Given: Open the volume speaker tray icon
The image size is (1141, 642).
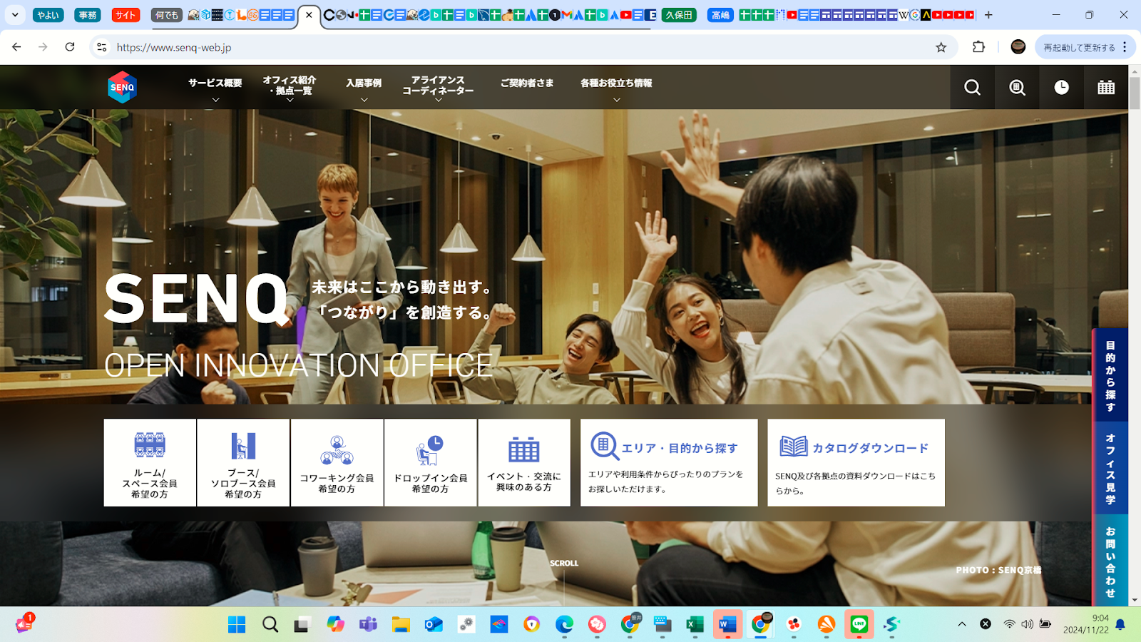Looking at the screenshot, I should [x=1027, y=624].
